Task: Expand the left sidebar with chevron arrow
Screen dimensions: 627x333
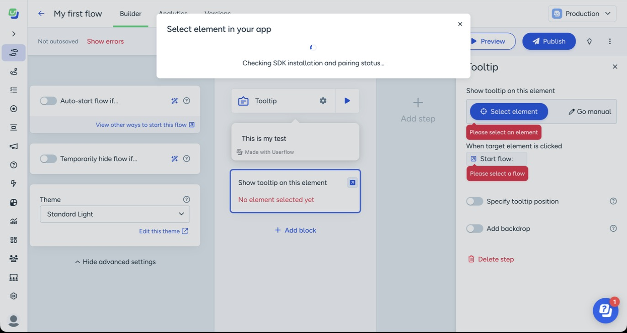Action: 14,34
